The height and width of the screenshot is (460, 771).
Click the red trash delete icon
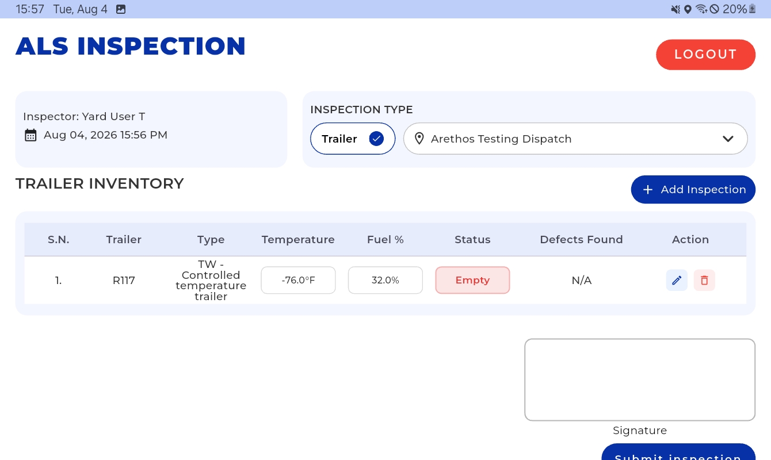pos(704,281)
